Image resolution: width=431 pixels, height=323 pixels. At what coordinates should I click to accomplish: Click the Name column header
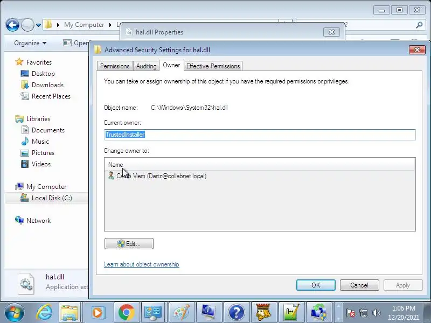pyautogui.click(x=260, y=165)
